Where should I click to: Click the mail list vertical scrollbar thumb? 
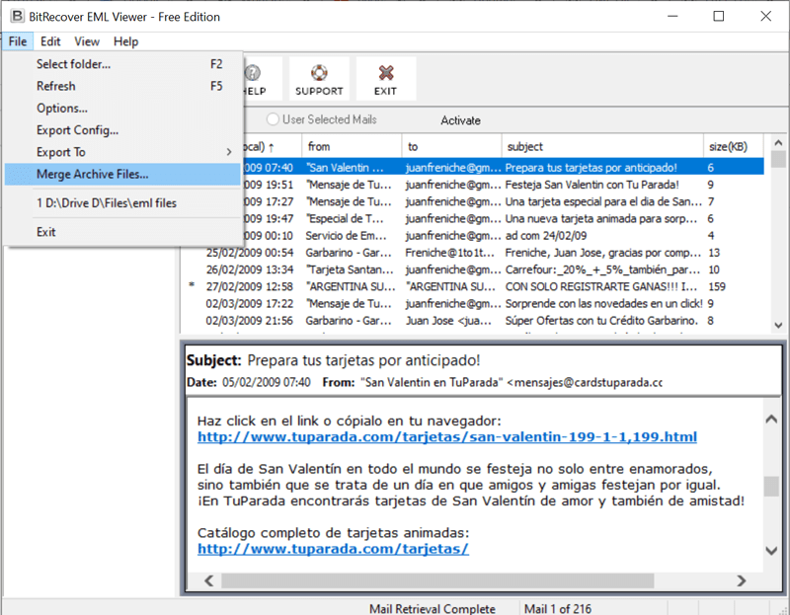778,159
